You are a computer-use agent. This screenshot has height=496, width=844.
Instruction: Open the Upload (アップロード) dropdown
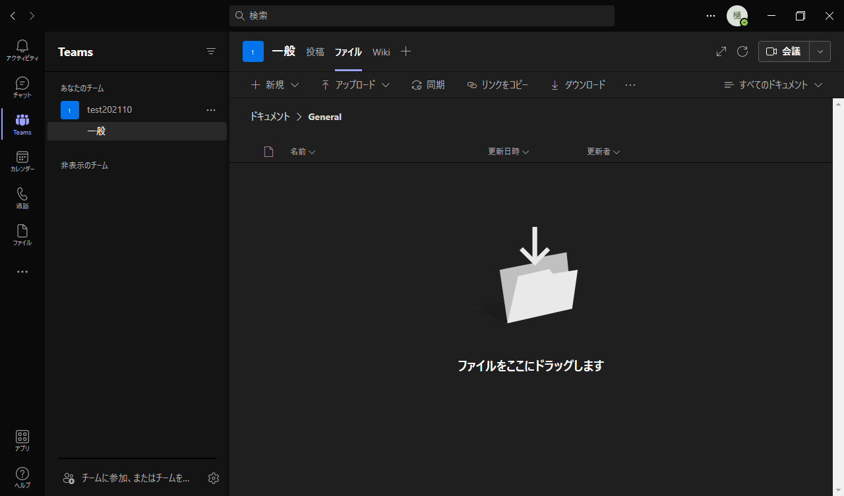(355, 85)
